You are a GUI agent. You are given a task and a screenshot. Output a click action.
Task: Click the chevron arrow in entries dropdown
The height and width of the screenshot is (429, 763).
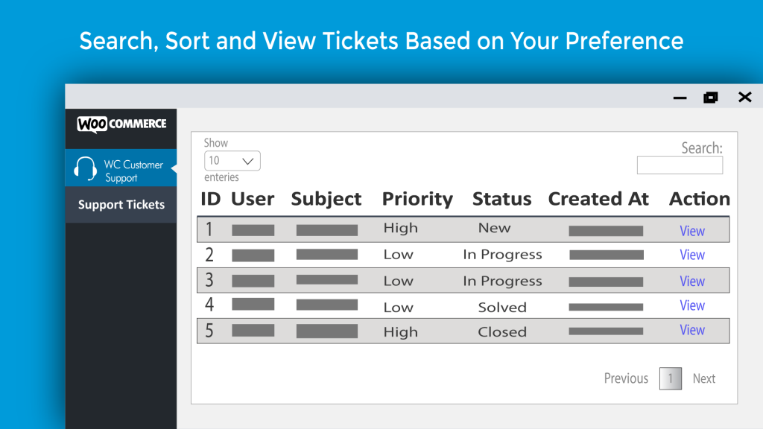(247, 161)
